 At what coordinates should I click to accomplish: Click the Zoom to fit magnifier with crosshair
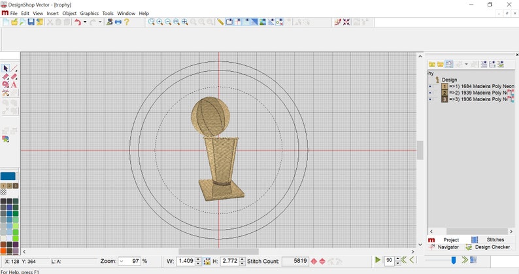click(185, 22)
